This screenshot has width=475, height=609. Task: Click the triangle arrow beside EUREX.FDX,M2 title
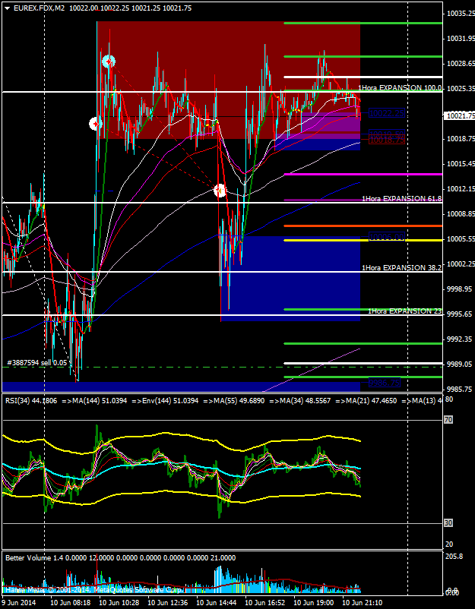click(x=6, y=7)
